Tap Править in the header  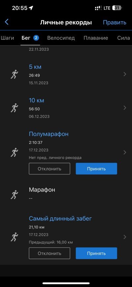point(115,23)
